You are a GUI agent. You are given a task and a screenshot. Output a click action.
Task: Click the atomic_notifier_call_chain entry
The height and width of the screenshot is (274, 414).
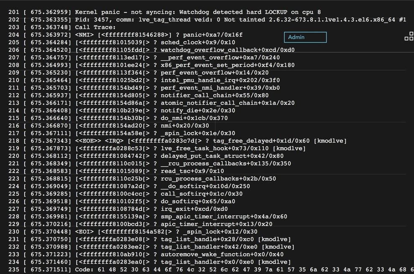pyautogui.click(x=227, y=103)
